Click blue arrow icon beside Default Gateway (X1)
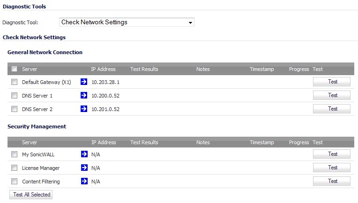The image size is (358, 203). (x=84, y=82)
